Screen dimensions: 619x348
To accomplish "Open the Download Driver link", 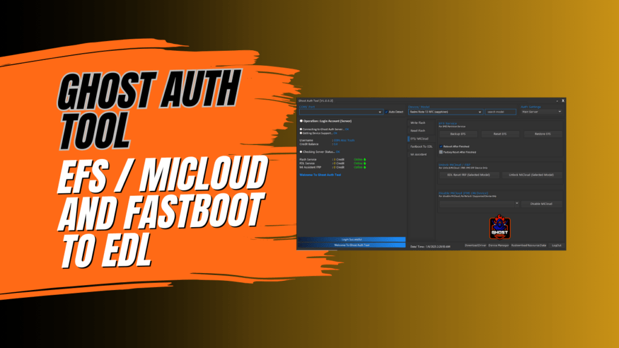I will (x=476, y=246).
